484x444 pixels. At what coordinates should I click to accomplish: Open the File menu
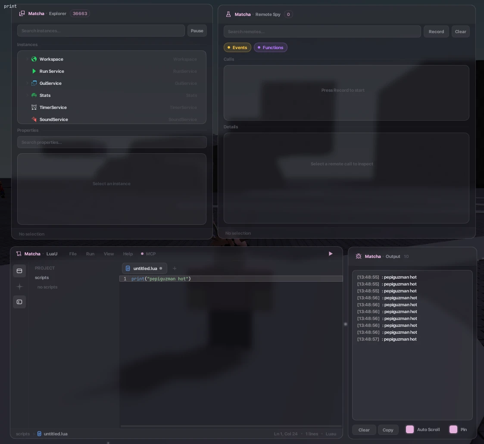point(73,254)
